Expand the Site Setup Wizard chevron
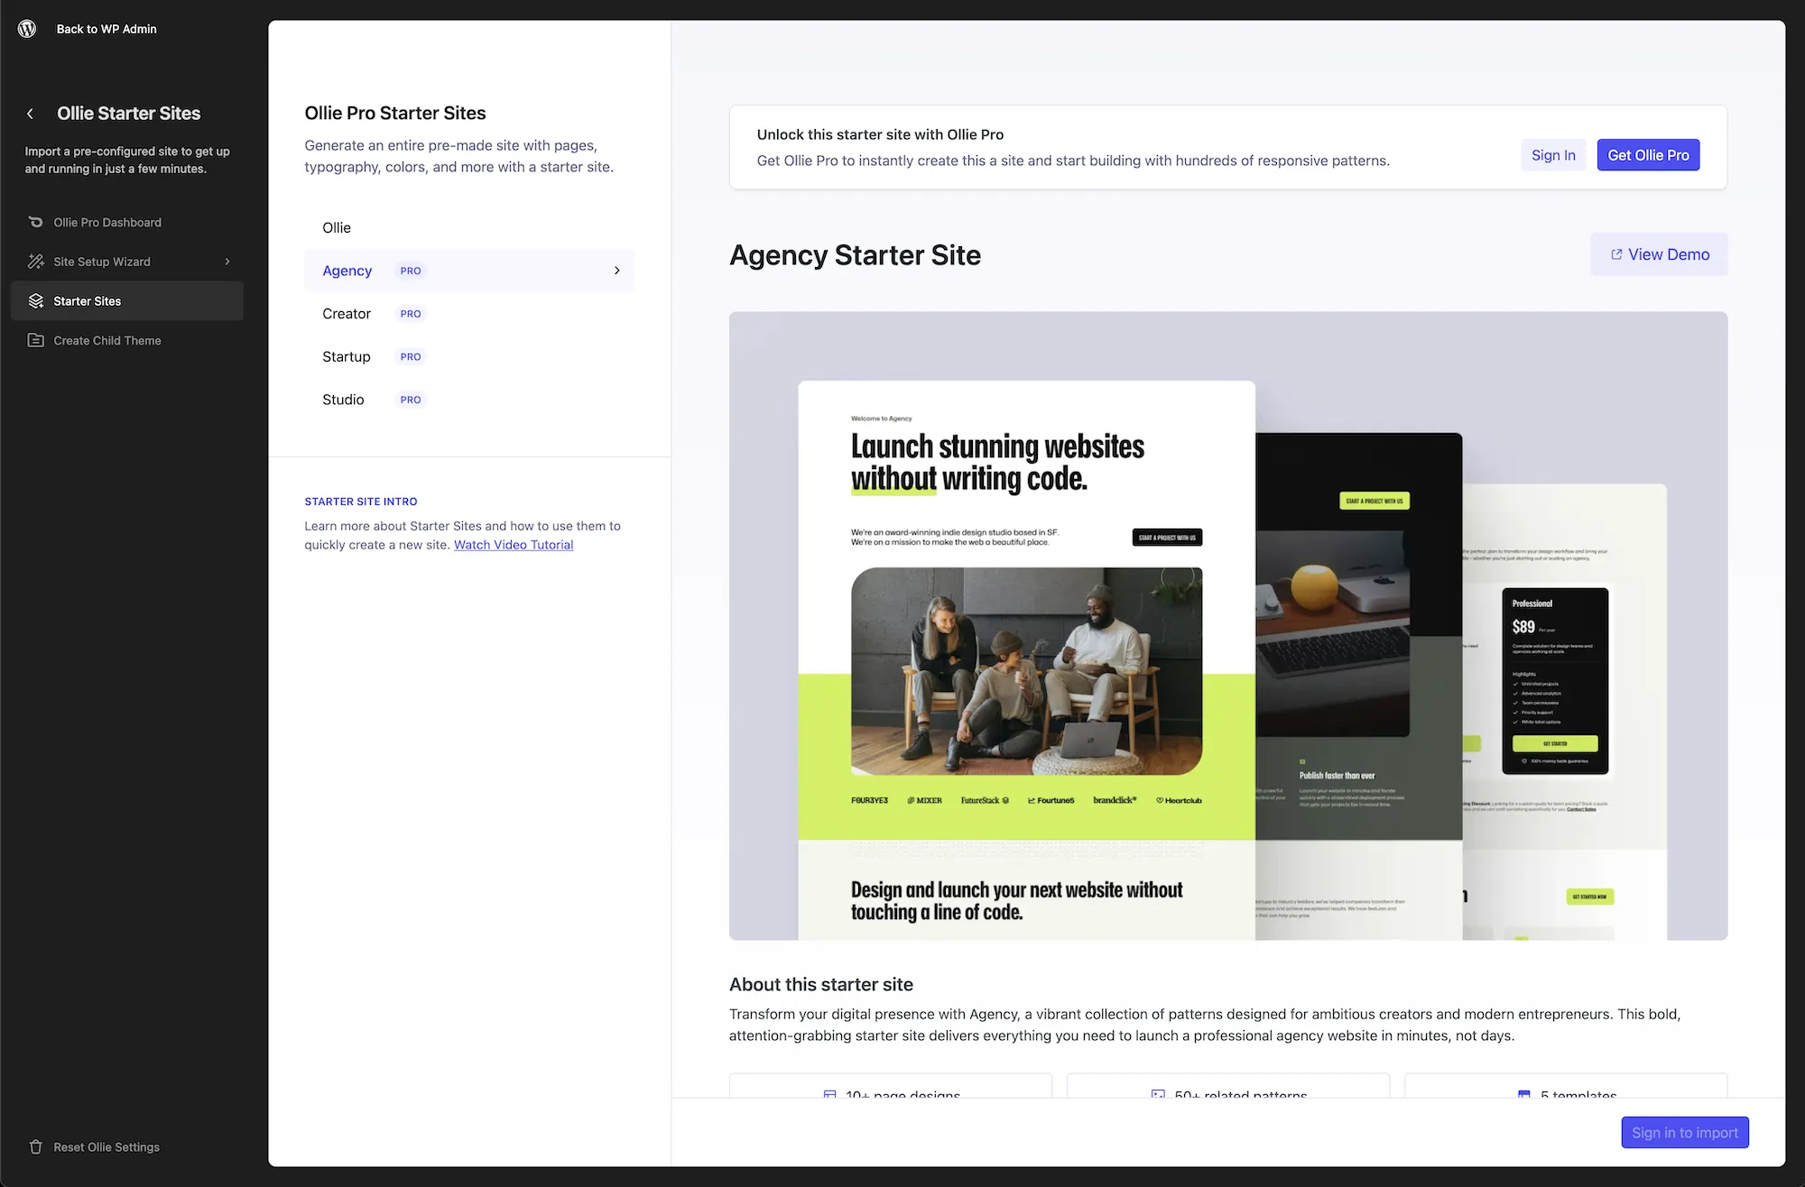1805x1187 pixels. click(x=227, y=262)
